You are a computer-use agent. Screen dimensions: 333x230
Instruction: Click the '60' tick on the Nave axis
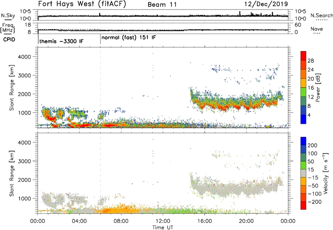[298, 25]
